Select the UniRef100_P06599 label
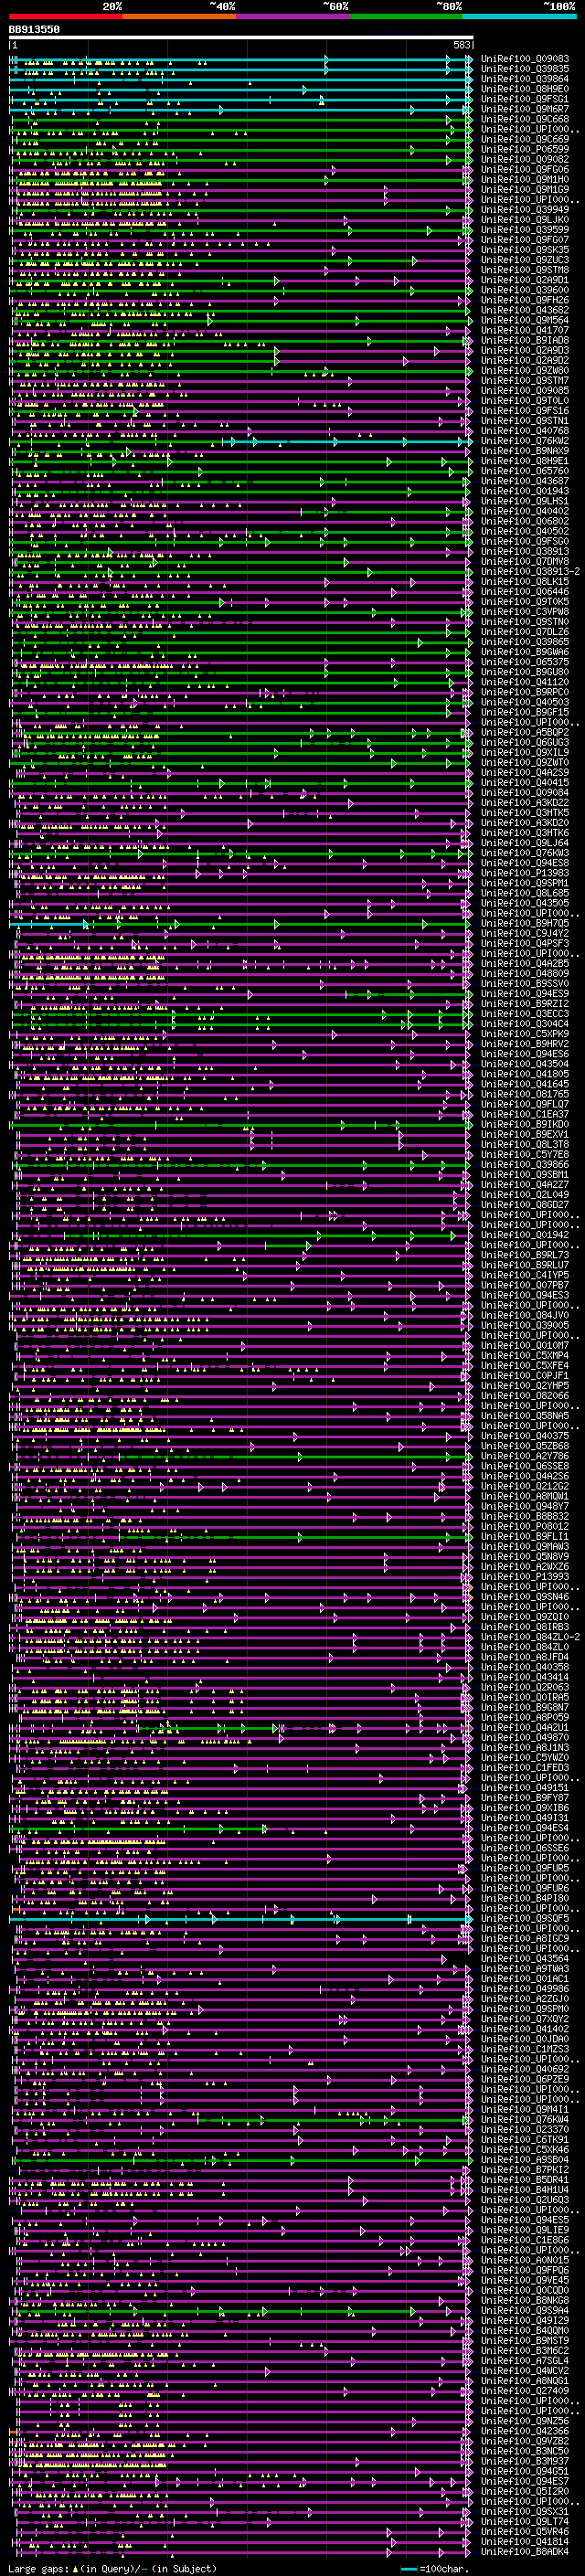This screenshot has width=585, height=2576. (525, 149)
